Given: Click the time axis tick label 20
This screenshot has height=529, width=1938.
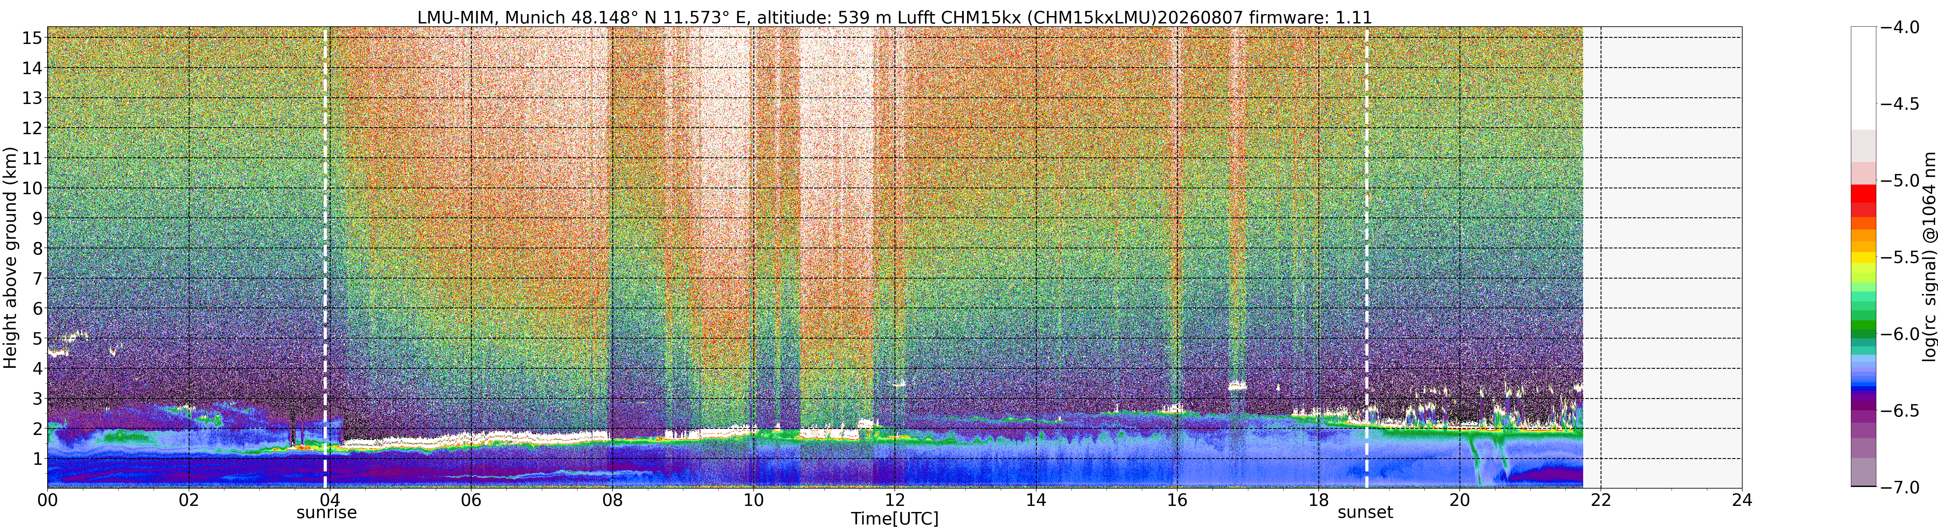Looking at the screenshot, I should pos(1459,500).
